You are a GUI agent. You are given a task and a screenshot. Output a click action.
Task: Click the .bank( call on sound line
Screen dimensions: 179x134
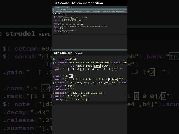coord(117,63)
